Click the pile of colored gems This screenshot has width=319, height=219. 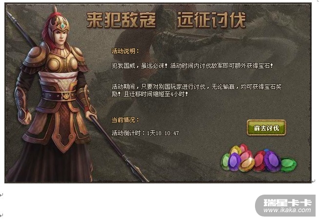pyautogui.click(x=259, y=159)
